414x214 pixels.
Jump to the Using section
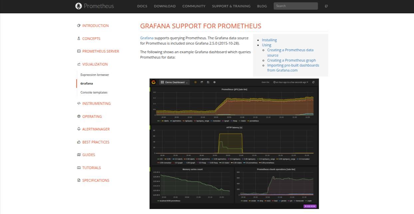(267, 45)
